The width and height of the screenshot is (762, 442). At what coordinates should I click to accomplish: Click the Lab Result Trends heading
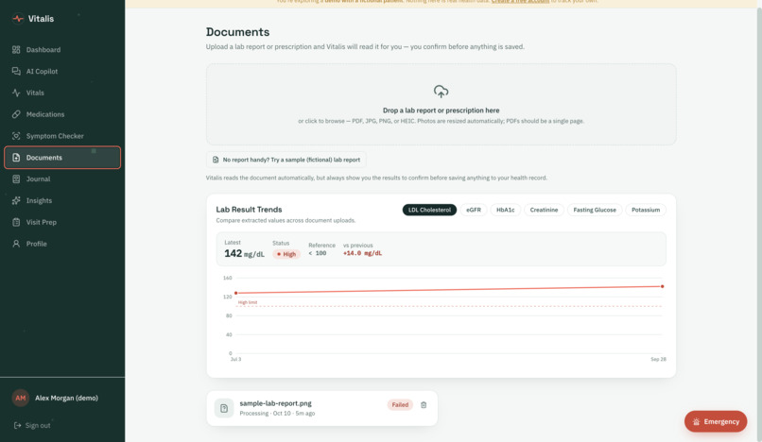(x=249, y=210)
